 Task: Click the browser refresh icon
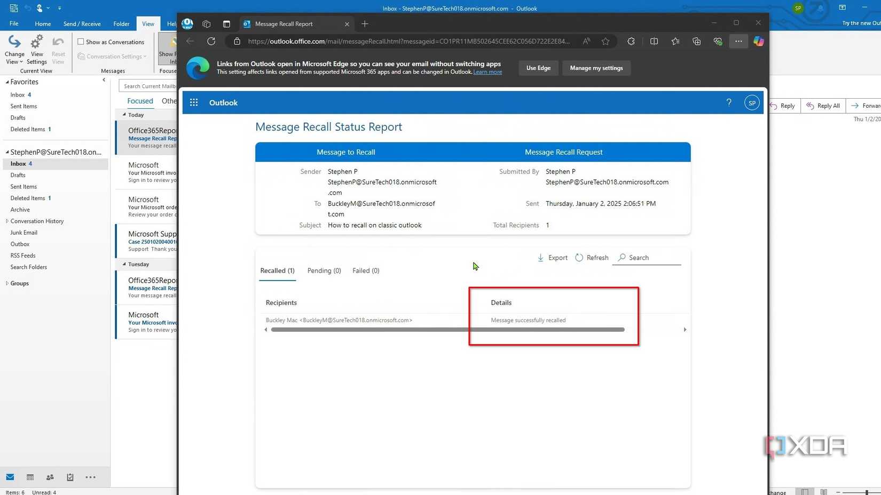coord(211,41)
